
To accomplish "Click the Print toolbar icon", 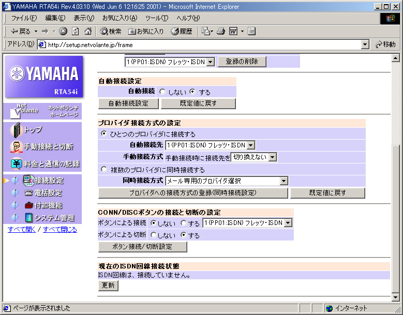I will coord(221,32).
